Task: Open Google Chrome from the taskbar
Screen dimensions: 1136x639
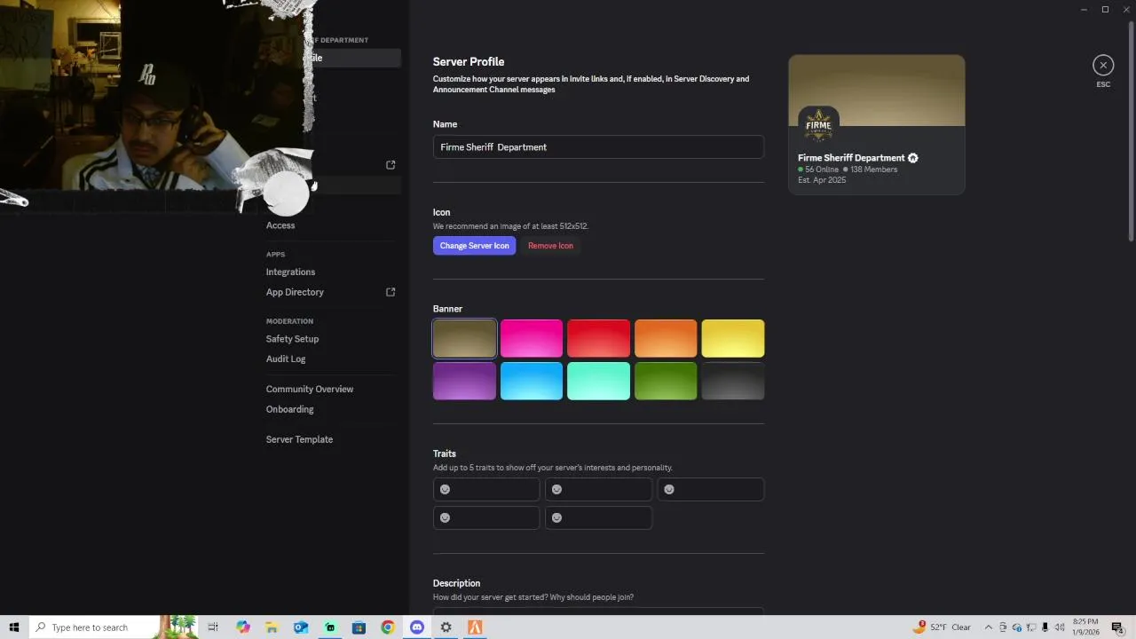Action: tap(388, 627)
